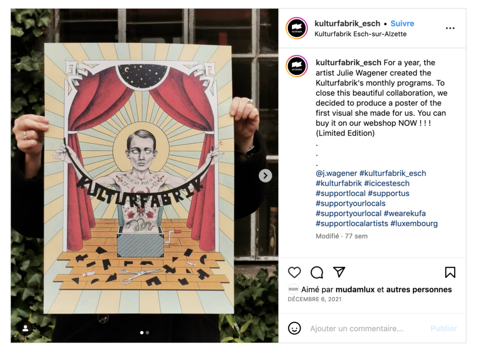The image size is (479, 353).
Task: Open the @j.wagener mention link
Action: click(336, 173)
